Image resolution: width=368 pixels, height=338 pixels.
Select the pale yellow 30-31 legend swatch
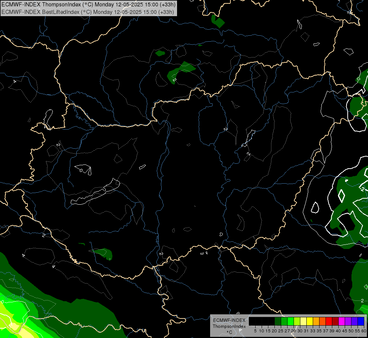303,321
